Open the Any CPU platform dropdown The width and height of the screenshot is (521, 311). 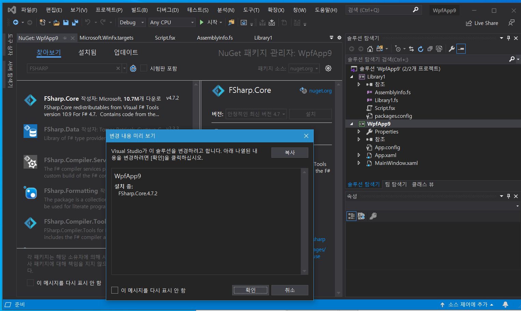(172, 23)
